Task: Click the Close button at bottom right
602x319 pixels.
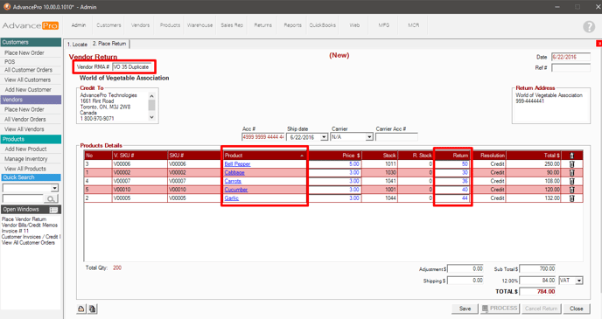Action: coord(577,309)
